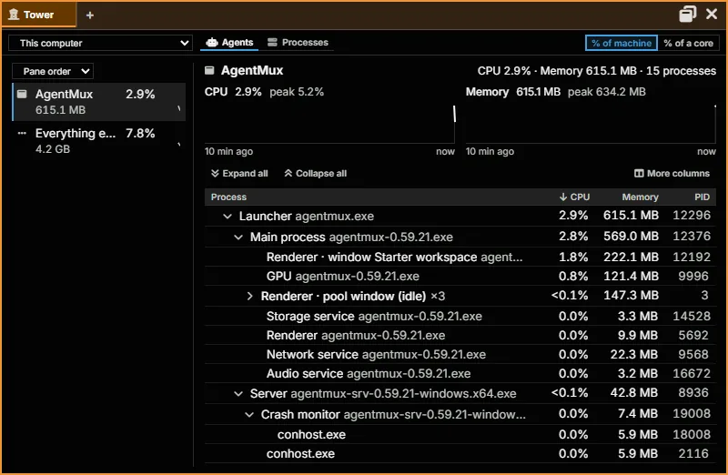The height and width of the screenshot is (475, 728).
Task: Select the Tower tab
Action: (x=38, y=15)
